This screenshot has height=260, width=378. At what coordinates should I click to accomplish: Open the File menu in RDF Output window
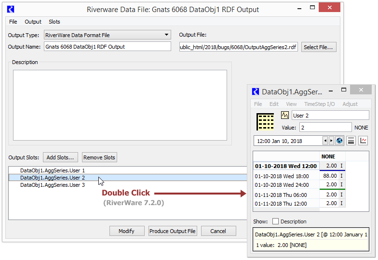coord(13,22)
